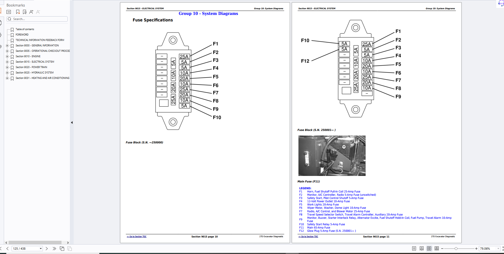The image size is (504, 254).
Task: Click the Fuse Specifications heading text
Action: [x=153, y=20]
